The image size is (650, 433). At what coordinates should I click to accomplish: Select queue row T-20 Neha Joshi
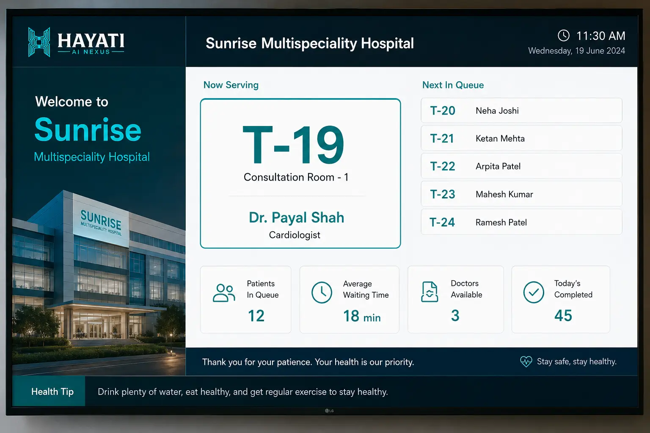click(x=521, y=111)
